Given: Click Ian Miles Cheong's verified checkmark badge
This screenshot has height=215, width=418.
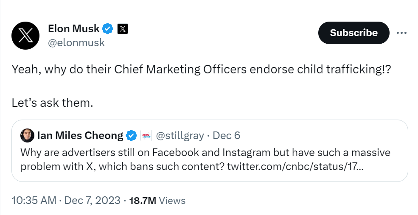Looking at the screenshot, I should 131,135.
